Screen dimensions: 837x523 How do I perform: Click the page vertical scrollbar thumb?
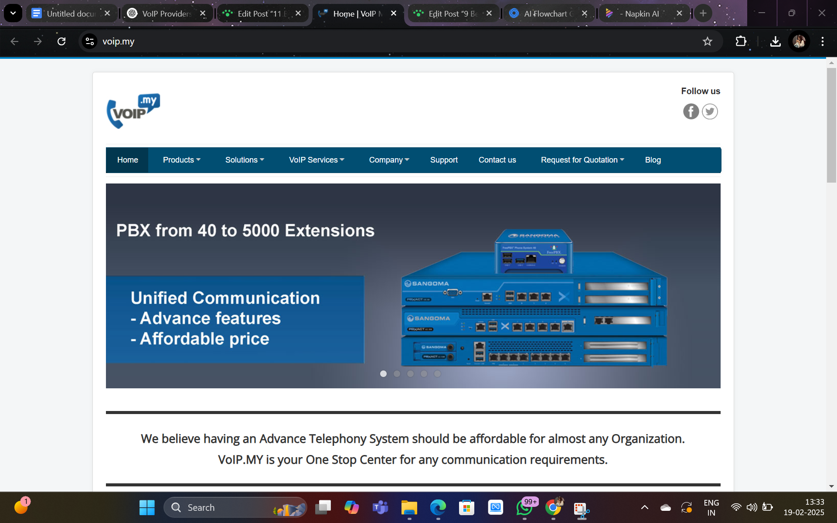coord(831,125)
